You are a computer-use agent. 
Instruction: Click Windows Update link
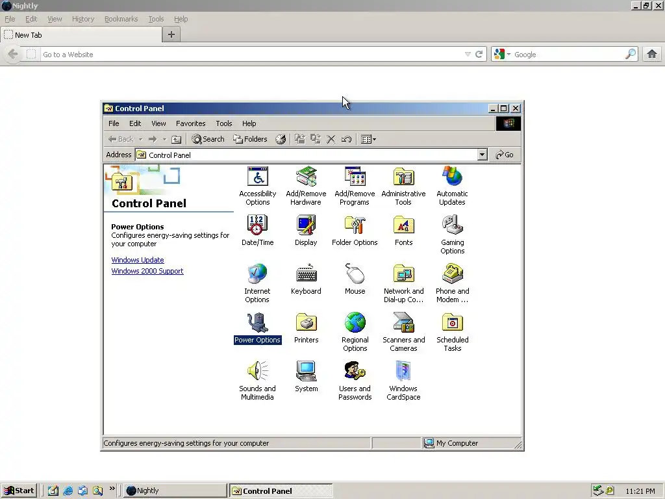point(138,260)
